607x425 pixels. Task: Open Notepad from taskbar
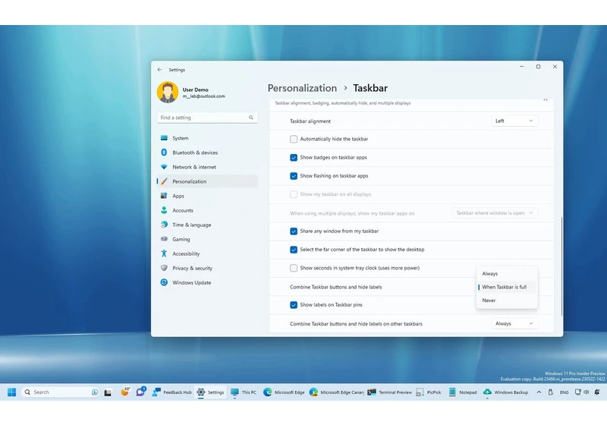[x=463, y=392]
